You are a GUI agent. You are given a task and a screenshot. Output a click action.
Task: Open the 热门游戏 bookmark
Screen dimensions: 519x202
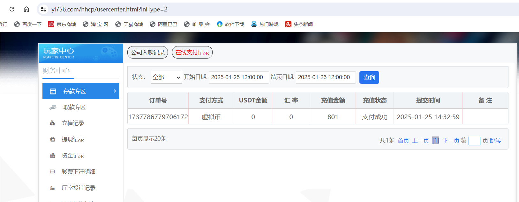[265, 24]
